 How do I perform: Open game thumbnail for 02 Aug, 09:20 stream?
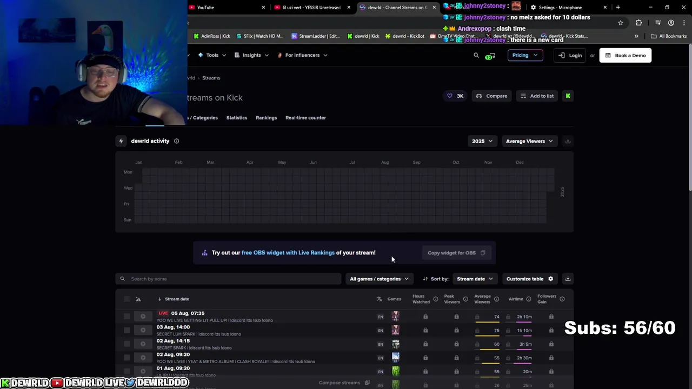click(396, 358)
